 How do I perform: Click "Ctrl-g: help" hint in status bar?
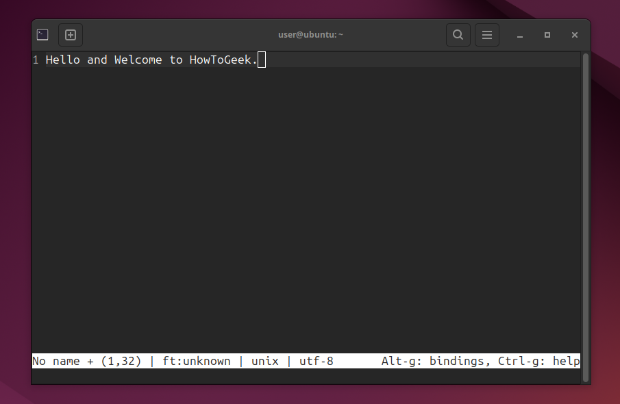(x=538, y=361)
